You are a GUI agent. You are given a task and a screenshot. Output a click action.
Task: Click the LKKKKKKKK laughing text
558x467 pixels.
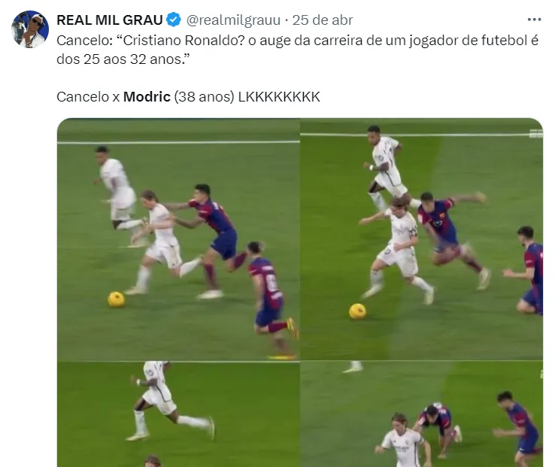pos(279,97)
